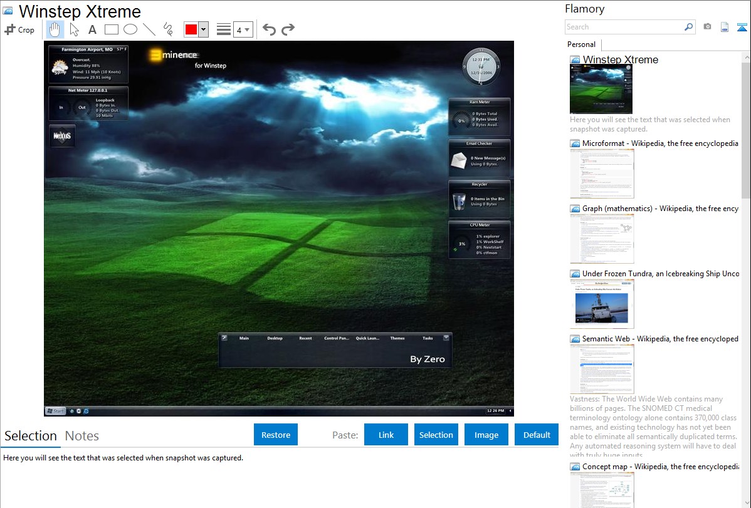Click the camera capture snapshot icon
Viewport: 751px width, 508px height.
coord(707,27)
